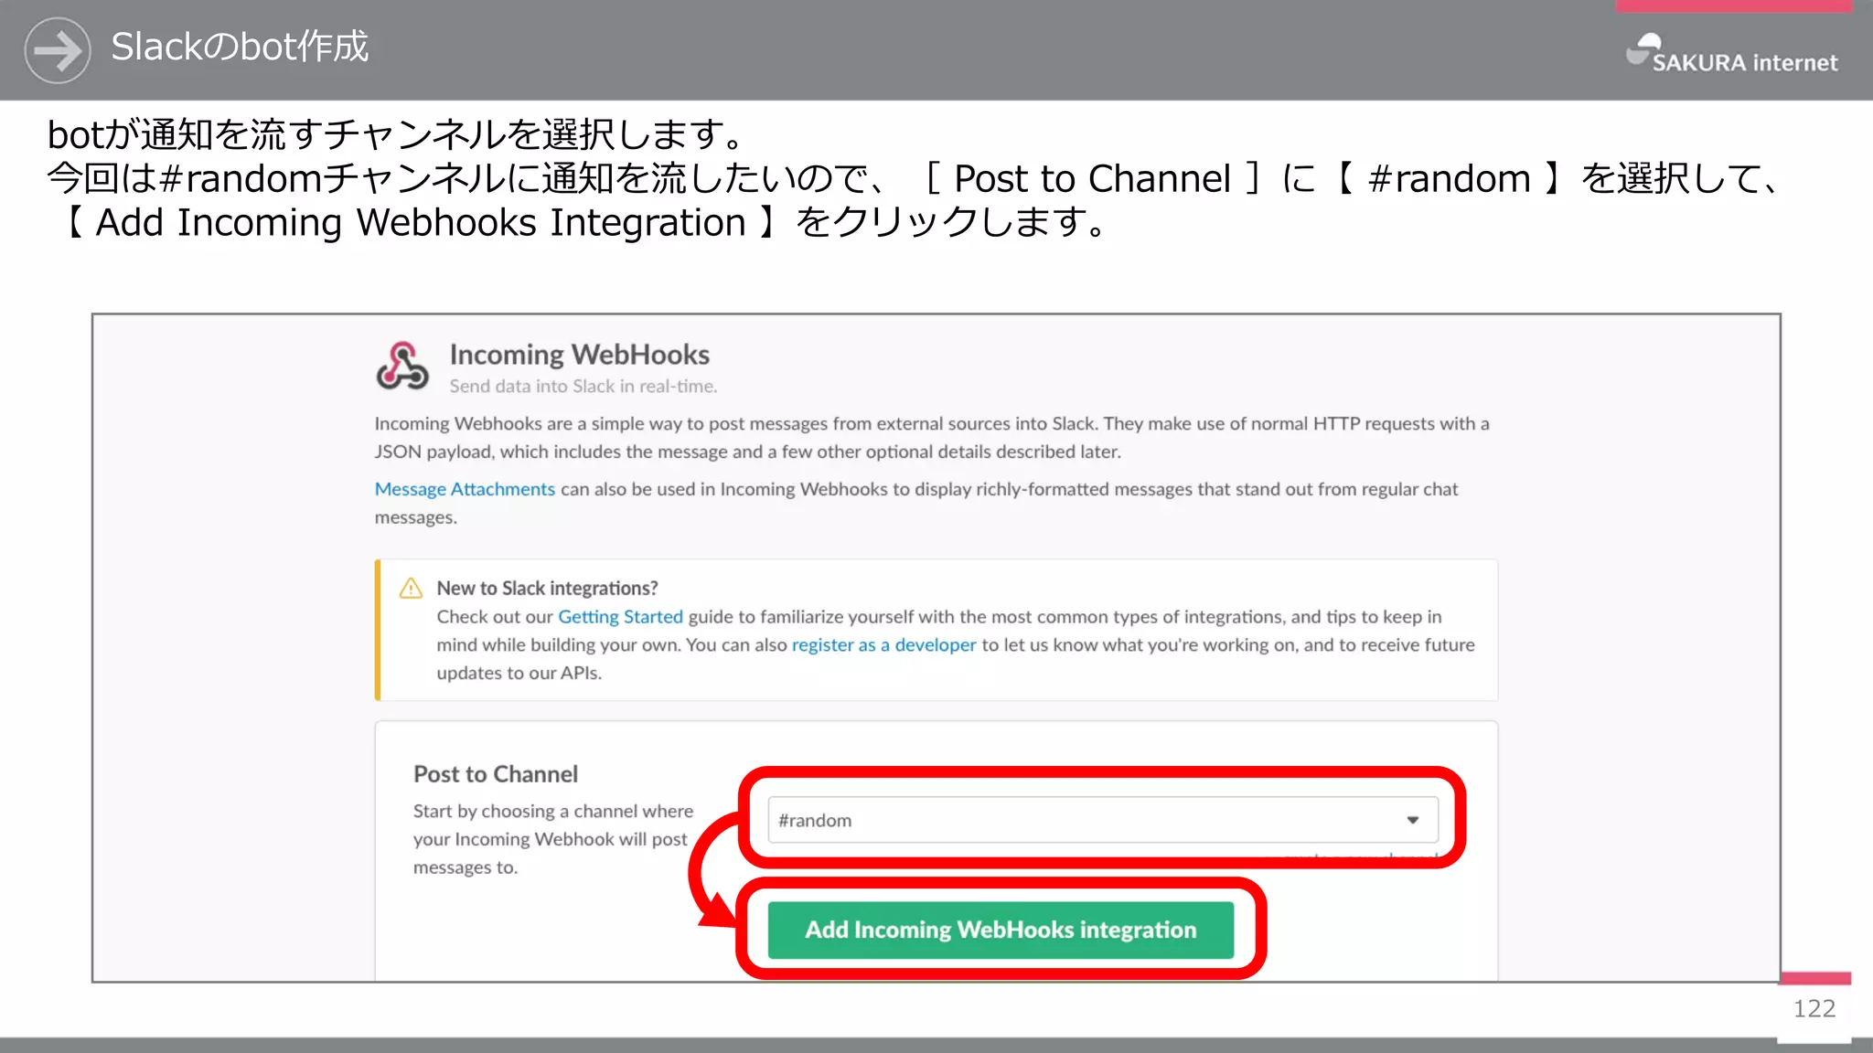Follow the register as a developer link
This screenshot has width=1873, height=1053.
click(x=883, y=645)
